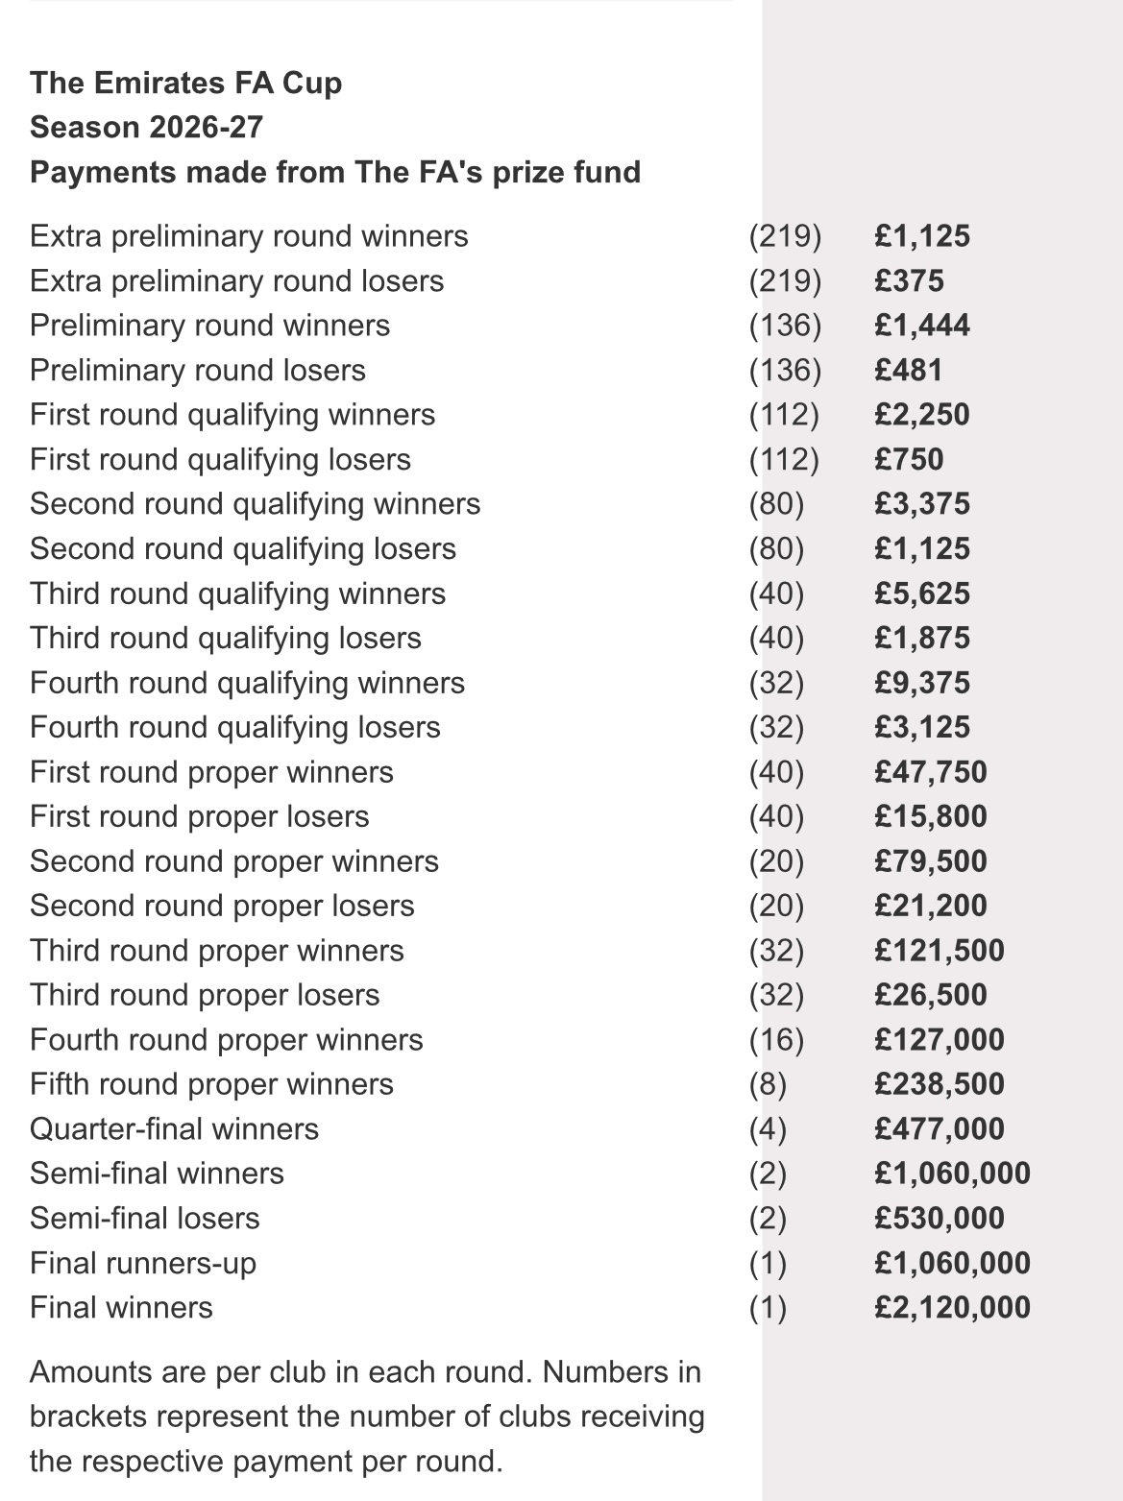Click the £1,444 preliminary round winners amount
Image resolution: width=1123 pixels, height=1501 pixels.
point(922,326)
